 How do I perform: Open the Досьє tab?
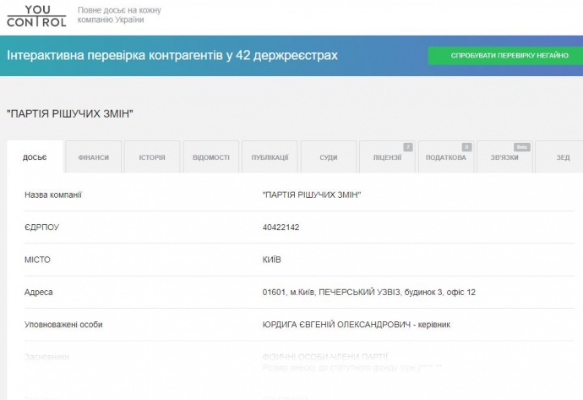coord(35,158)
